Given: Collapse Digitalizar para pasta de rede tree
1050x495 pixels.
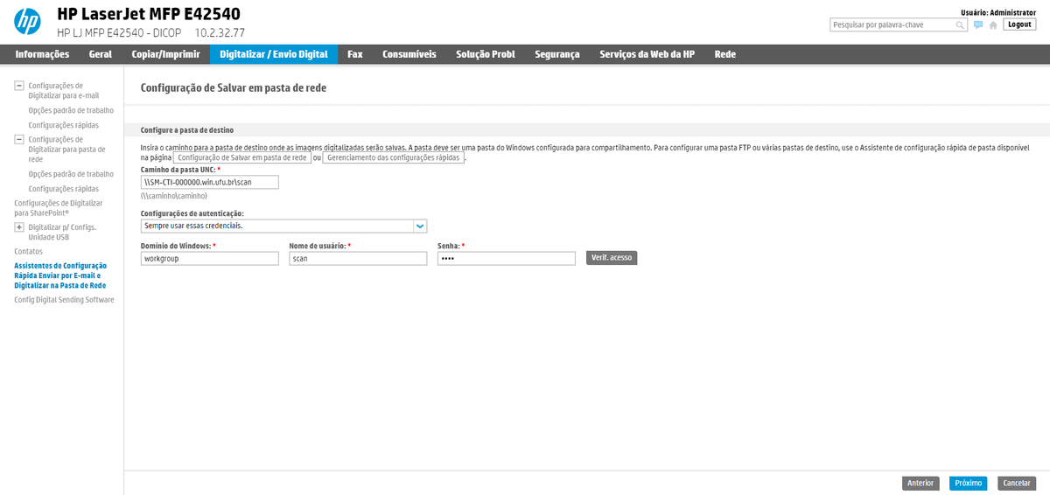Looking at the screenshot, I should [19, 139].
